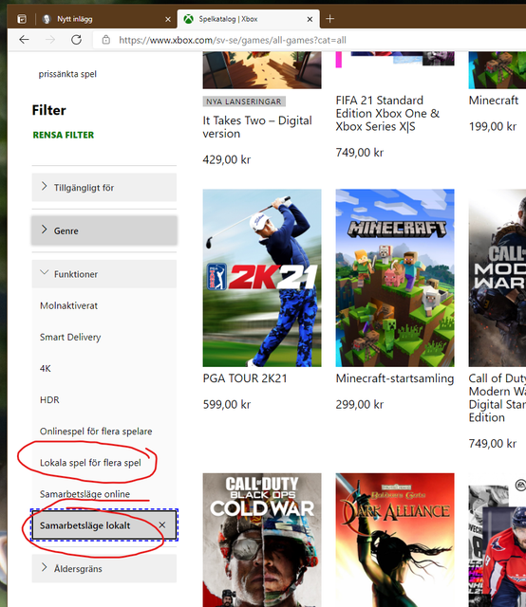
Task: Toggle Smart Delivery filter
Action: [70, 337]
